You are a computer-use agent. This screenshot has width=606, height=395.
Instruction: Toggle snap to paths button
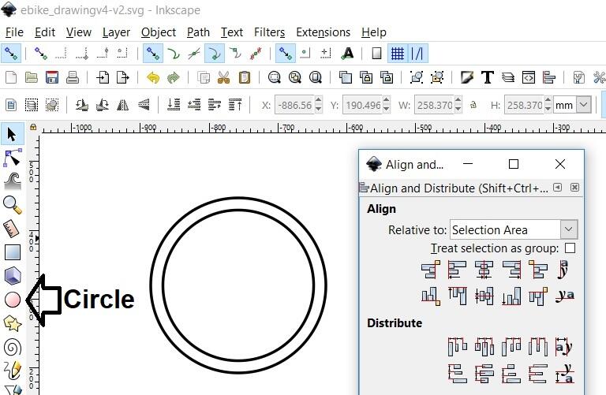174,54
